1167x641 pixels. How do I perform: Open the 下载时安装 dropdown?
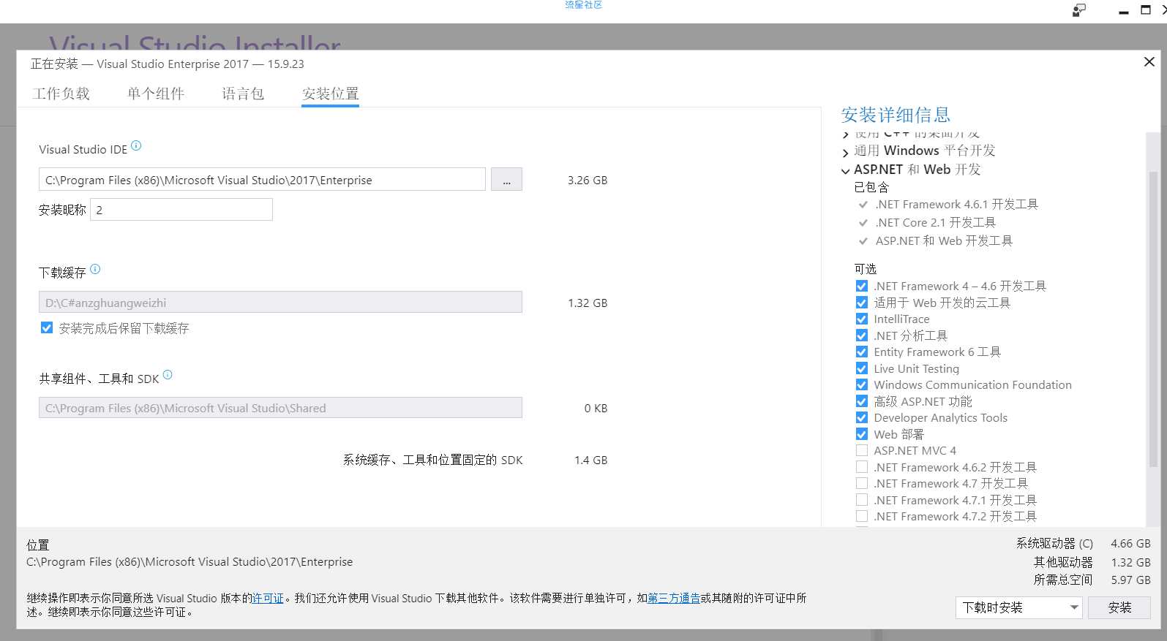pos(1018,607)
